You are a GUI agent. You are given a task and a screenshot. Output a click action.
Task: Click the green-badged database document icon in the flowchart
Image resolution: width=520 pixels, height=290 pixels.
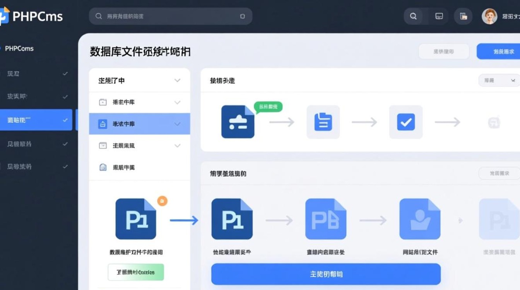pyautogui.click(x=238, y=122)
